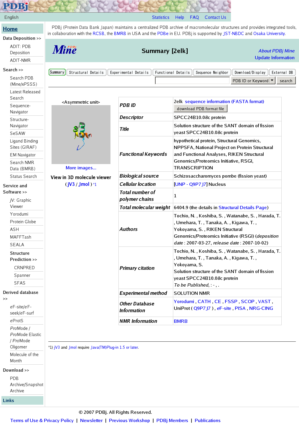Image resolution: width=299 pixels, height=425 pixels.
Task: Launch the jV3 molecule viewer link
Action: tap(71, 184)
